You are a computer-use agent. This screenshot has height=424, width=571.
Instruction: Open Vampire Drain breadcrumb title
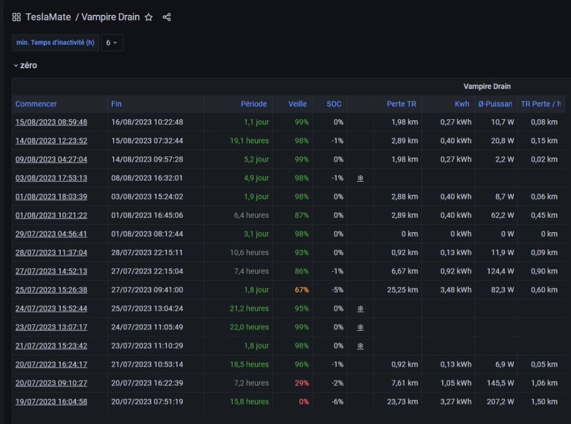[110, 17]
